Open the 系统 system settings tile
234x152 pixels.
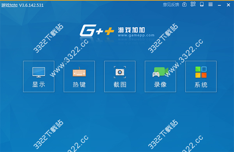[201, 77]
